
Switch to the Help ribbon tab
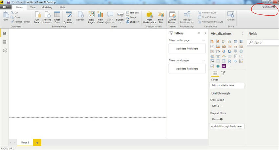pos(62,7)
